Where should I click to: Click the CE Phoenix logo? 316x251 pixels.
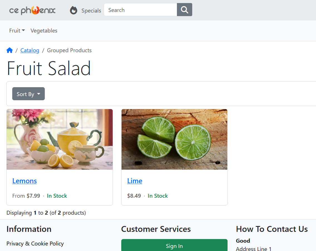(32, 10)
